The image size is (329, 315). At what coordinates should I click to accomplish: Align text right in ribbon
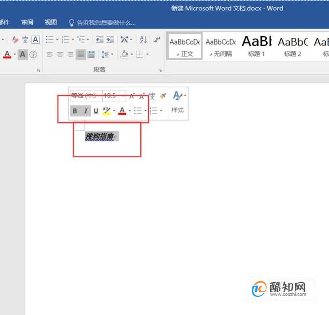[70, 55]
